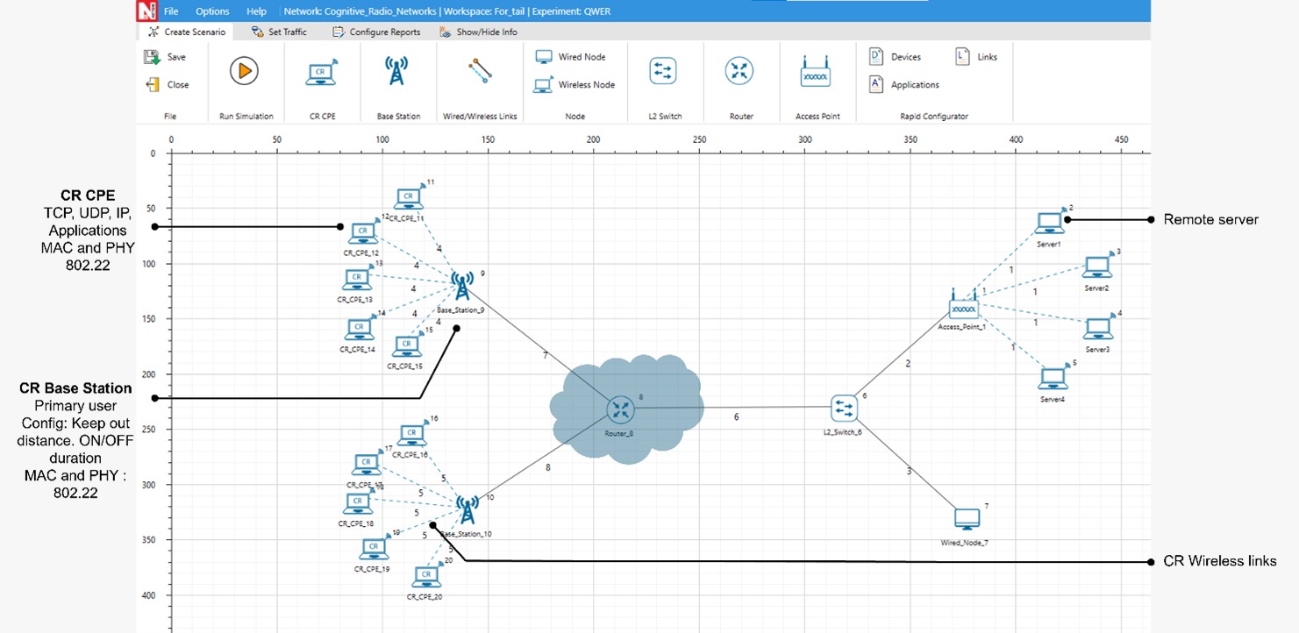Pick the Base Station tower icon
Image resolution: width=1299 pixels, height=633 pixels.
[397, 72]
